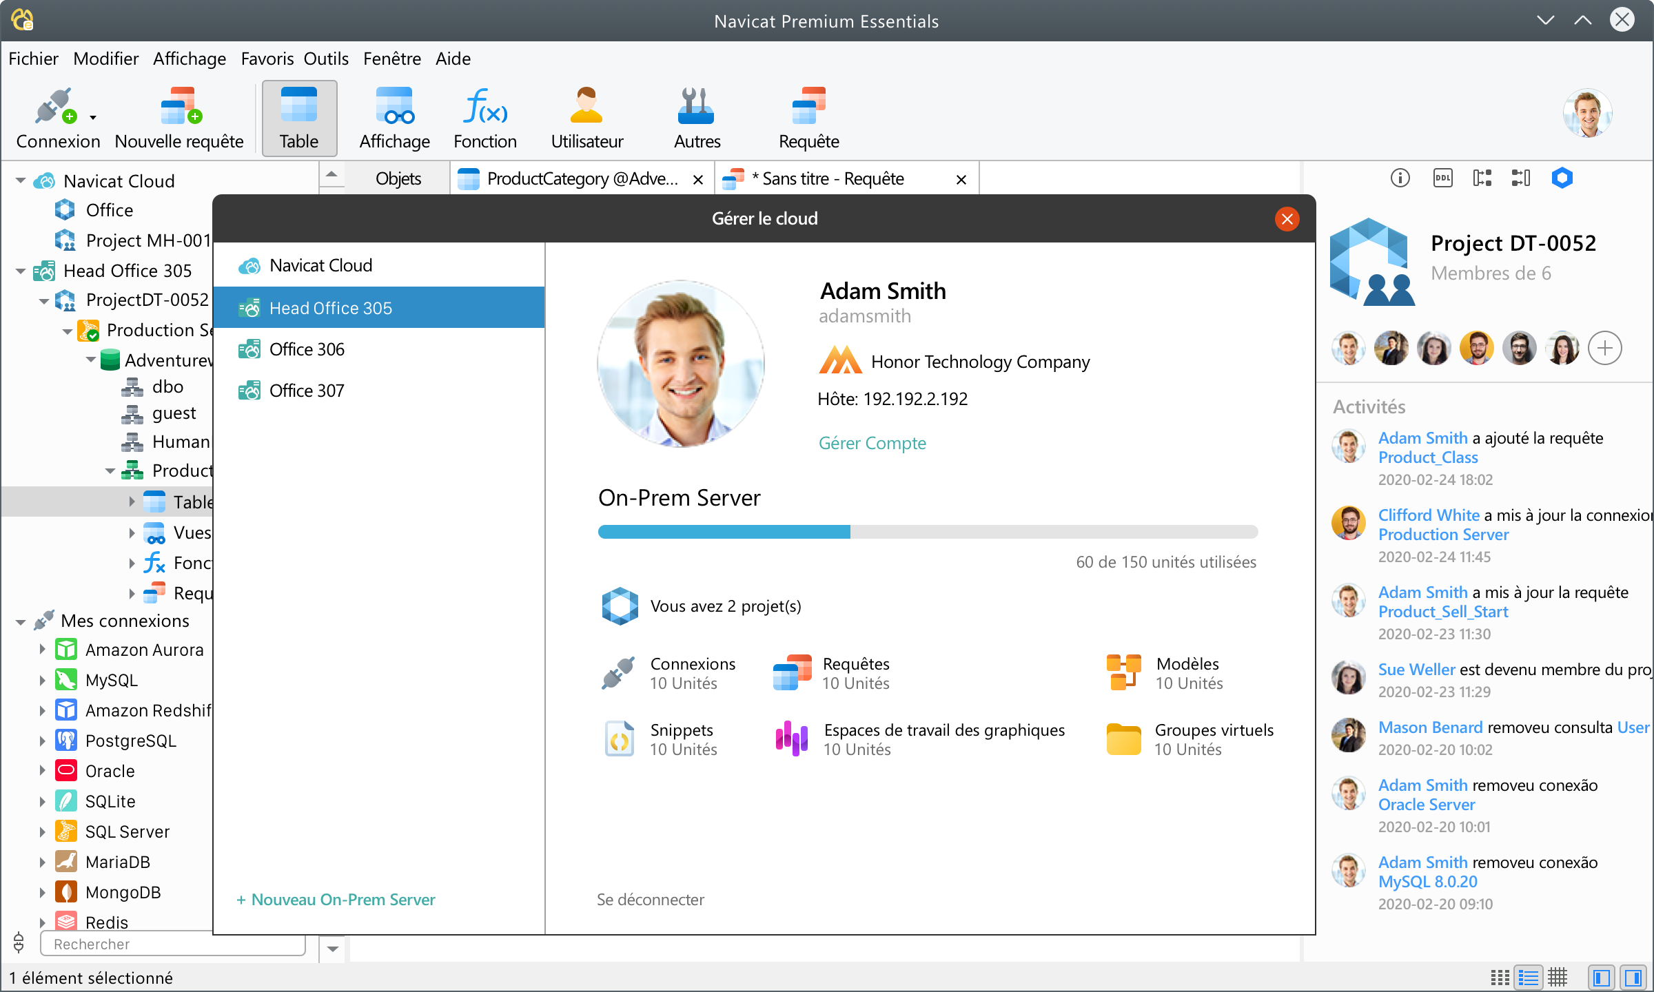1654x992 pixels.
Task: Select Office 307 in dialog list
Action: click(x=379, y=391)
